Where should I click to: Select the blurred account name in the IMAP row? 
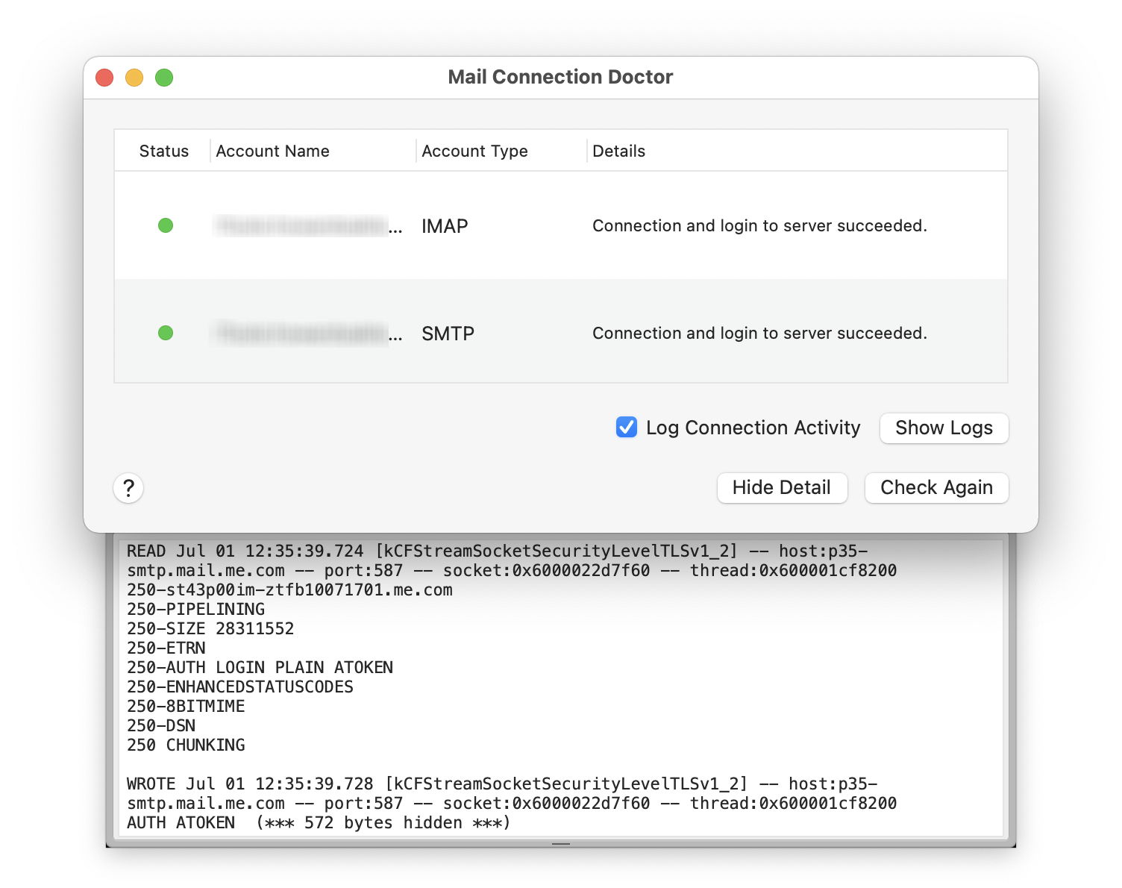302,226
